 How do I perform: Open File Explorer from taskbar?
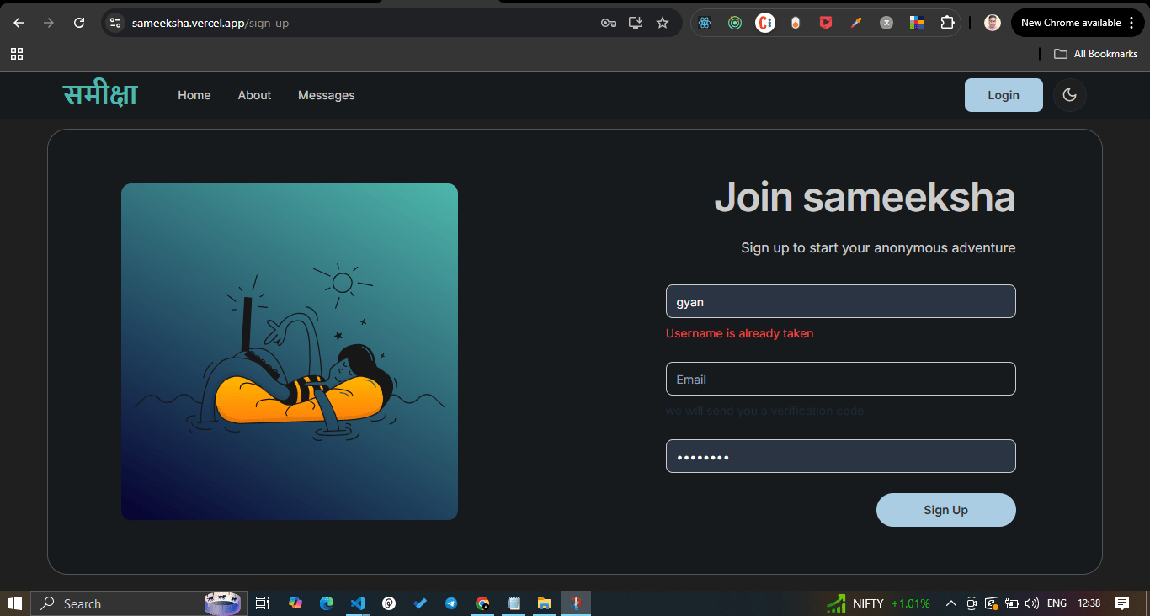[545, 603]
